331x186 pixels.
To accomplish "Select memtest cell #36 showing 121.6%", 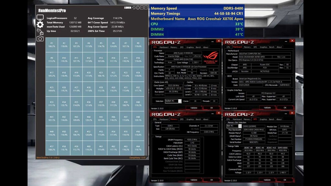I will pyautogui.click(x=89, y=104).
